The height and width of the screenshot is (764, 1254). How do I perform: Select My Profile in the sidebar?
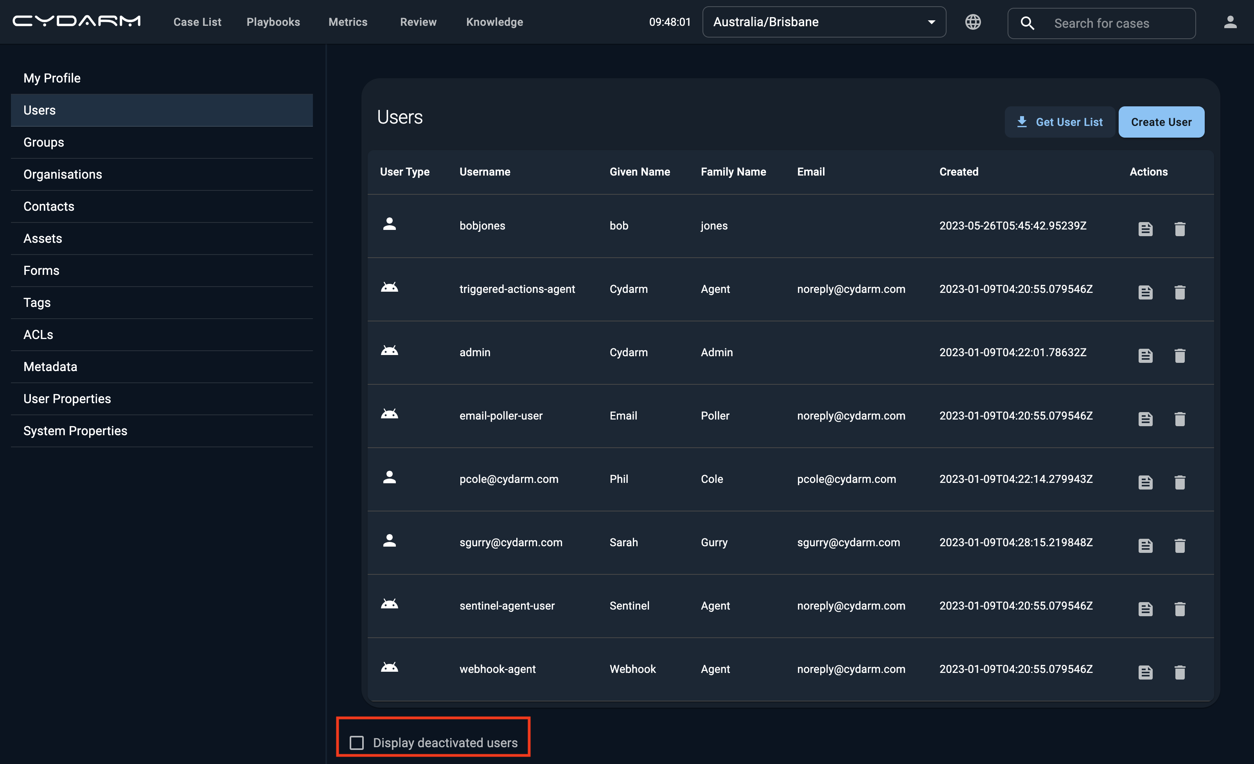click(162, 78)
